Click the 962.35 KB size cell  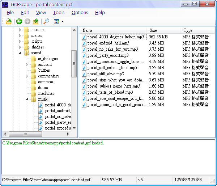click(x=158, y=37)
